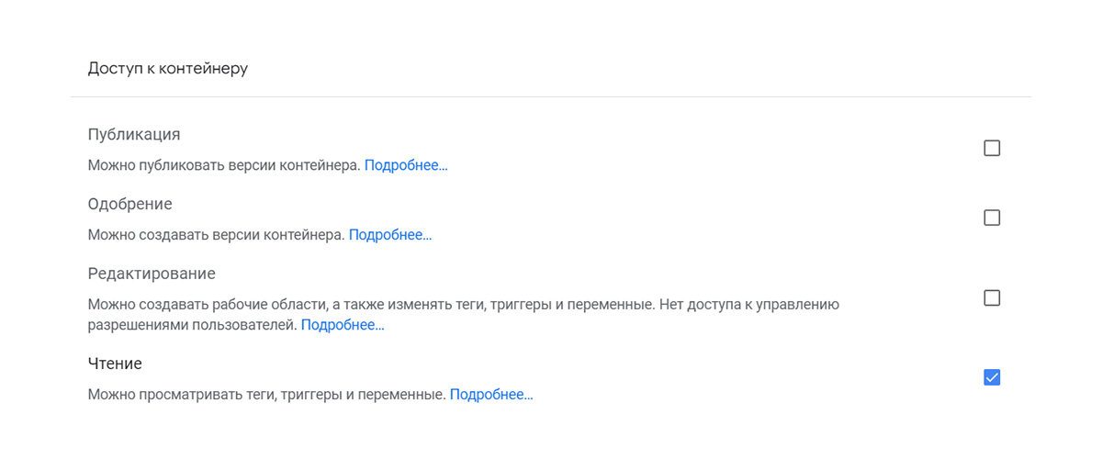Open Подробнее link about viewing tags and triggers
Viewport: 1102px width, 459px height.
pyautogui.click(x=491, y=395)
